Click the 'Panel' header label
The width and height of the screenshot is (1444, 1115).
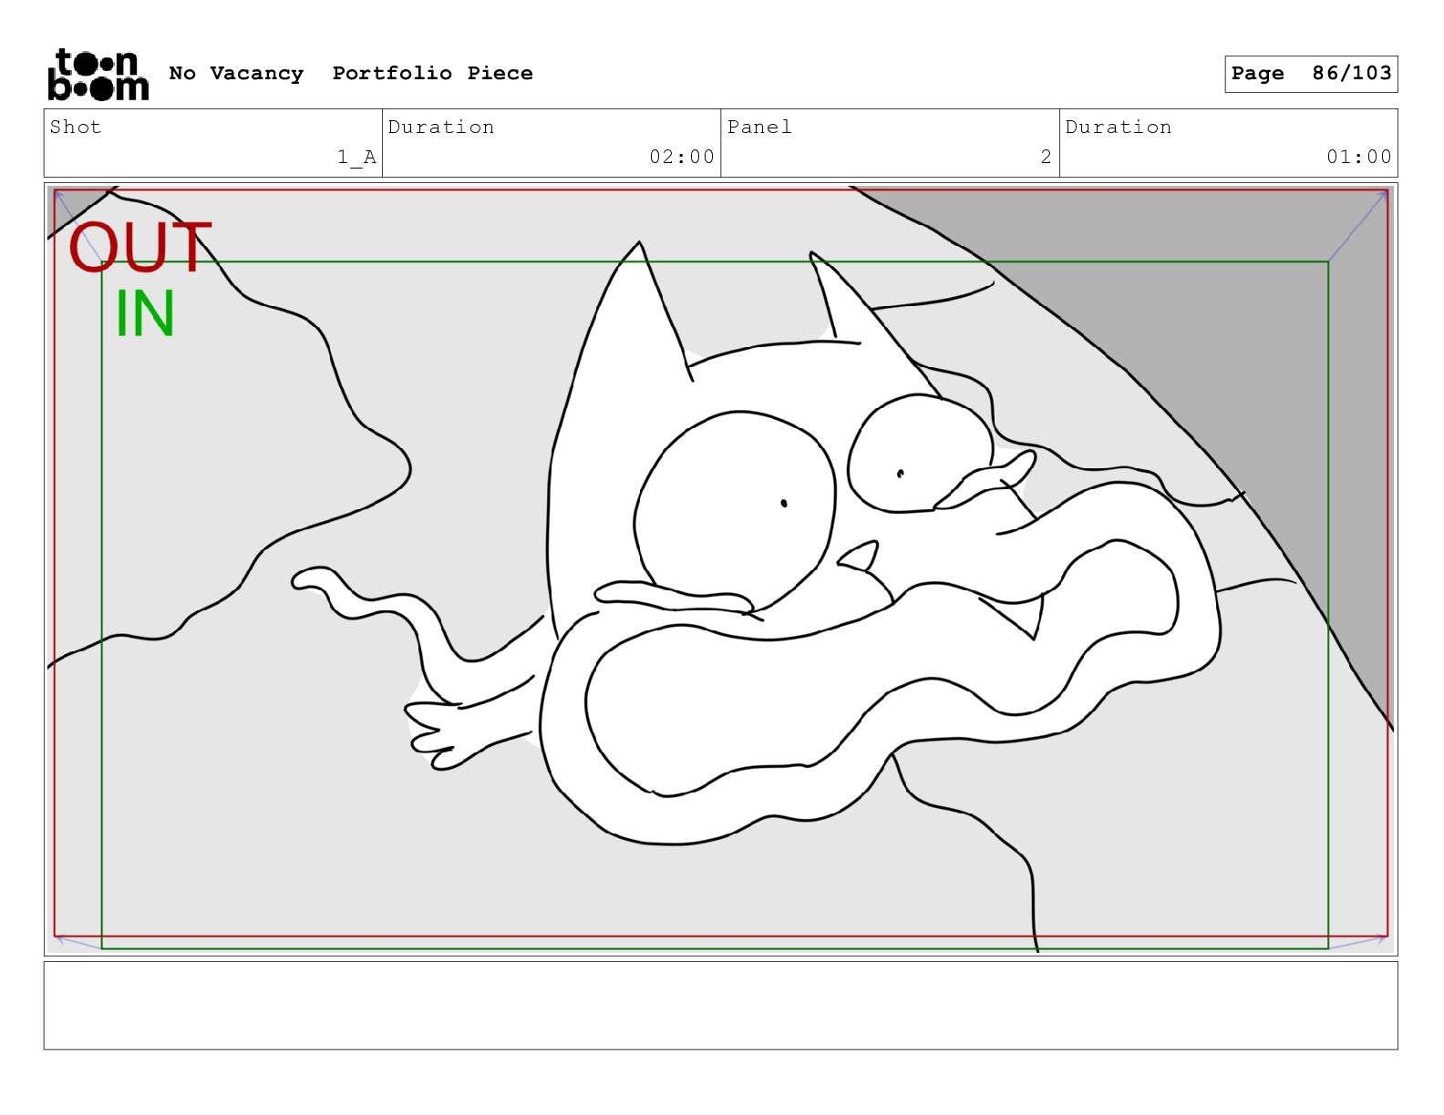point(759,127)
